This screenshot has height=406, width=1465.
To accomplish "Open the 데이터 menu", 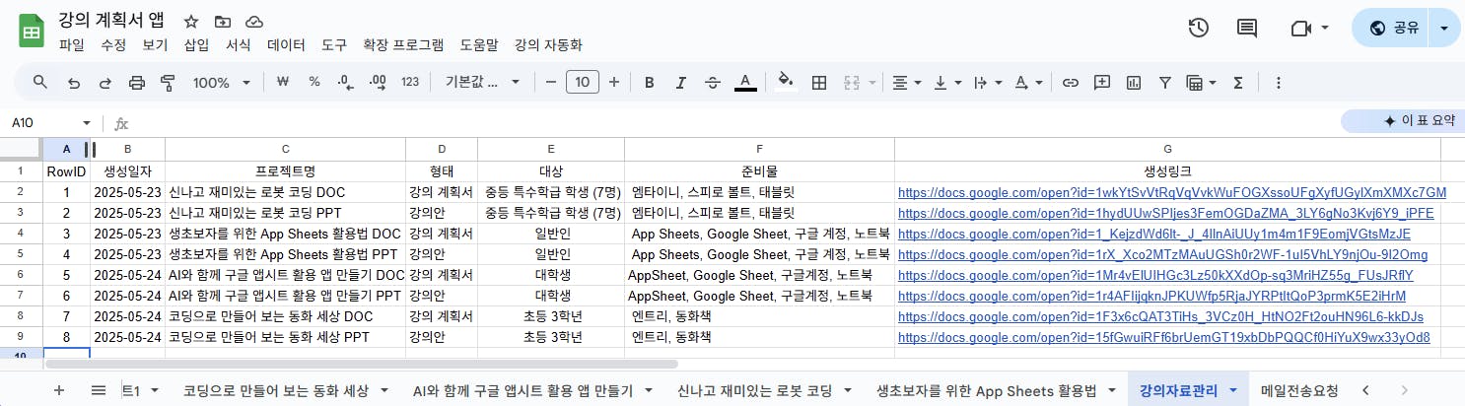I will coord(286,44).
